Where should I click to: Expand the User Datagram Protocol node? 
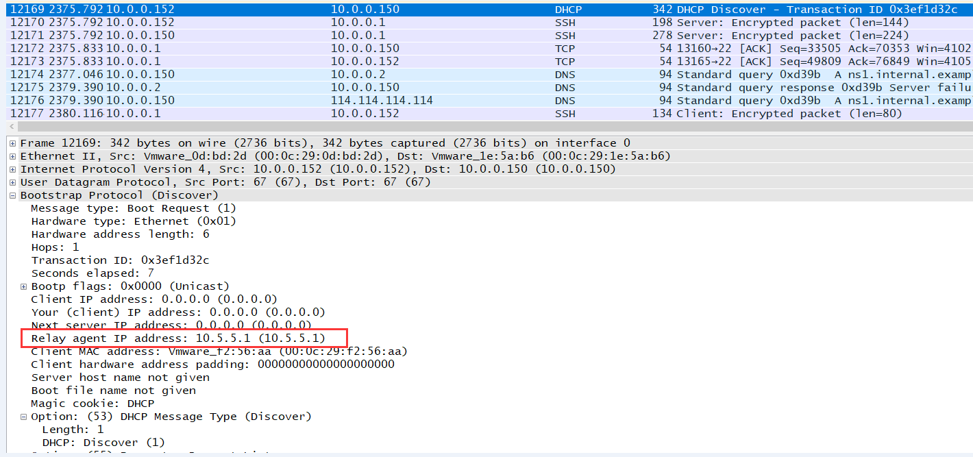pyautogui.click(x=14, y=182)
